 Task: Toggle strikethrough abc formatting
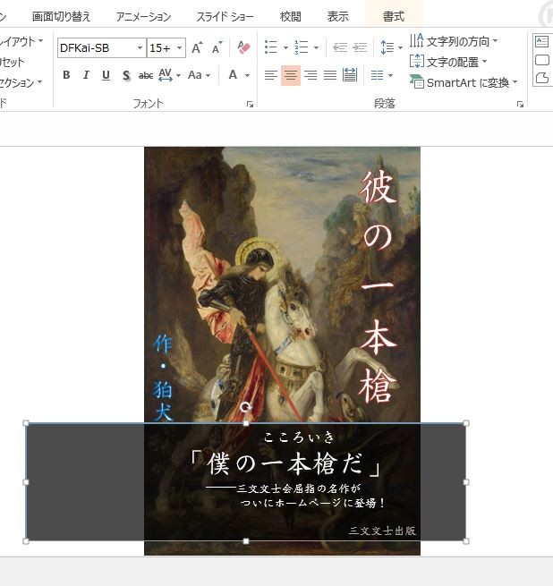[x=146, y=75]
